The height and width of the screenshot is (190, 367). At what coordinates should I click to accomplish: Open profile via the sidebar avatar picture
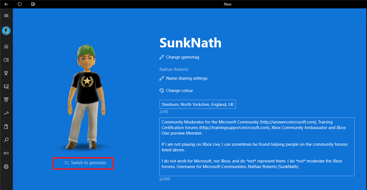pyautogui.click(x=6, y=31)
